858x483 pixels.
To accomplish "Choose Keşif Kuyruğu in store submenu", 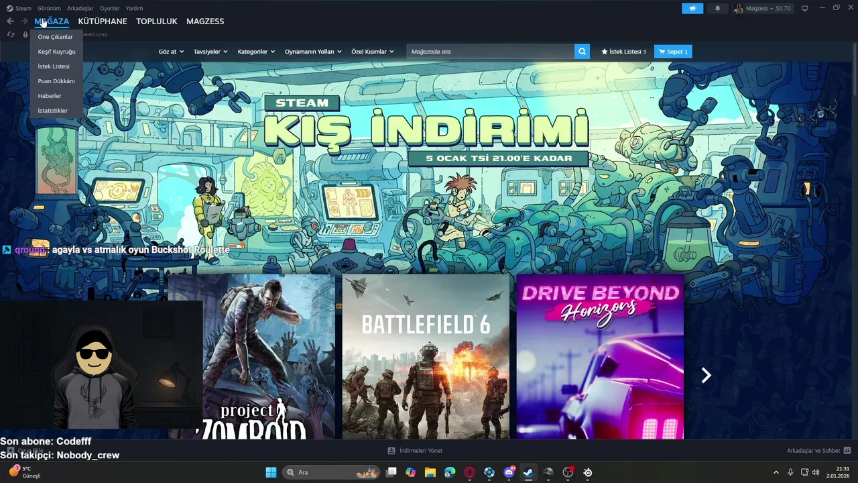I will coord(56,52).
